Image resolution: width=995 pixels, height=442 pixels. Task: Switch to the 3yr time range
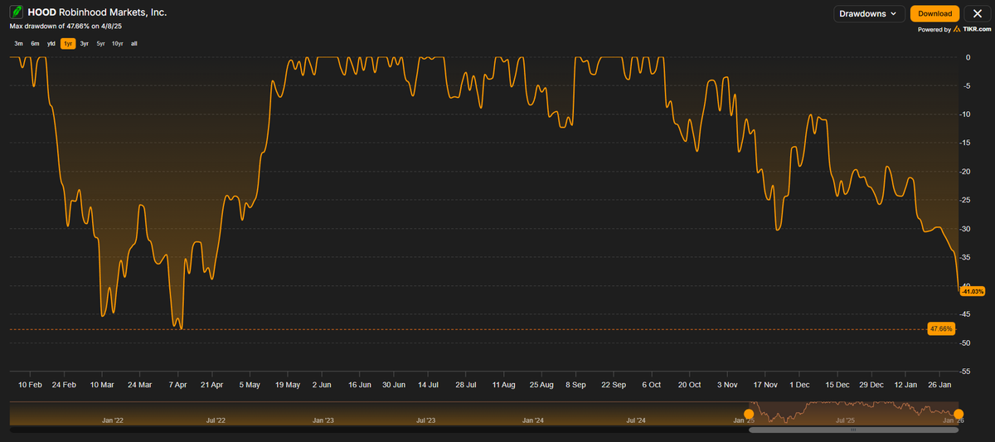coord(85,43)
